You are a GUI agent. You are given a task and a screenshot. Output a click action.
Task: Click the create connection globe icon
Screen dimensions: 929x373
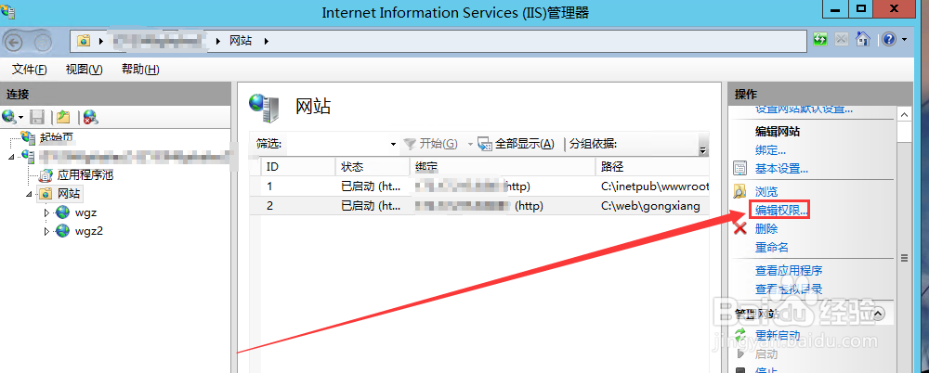point(8,117)
